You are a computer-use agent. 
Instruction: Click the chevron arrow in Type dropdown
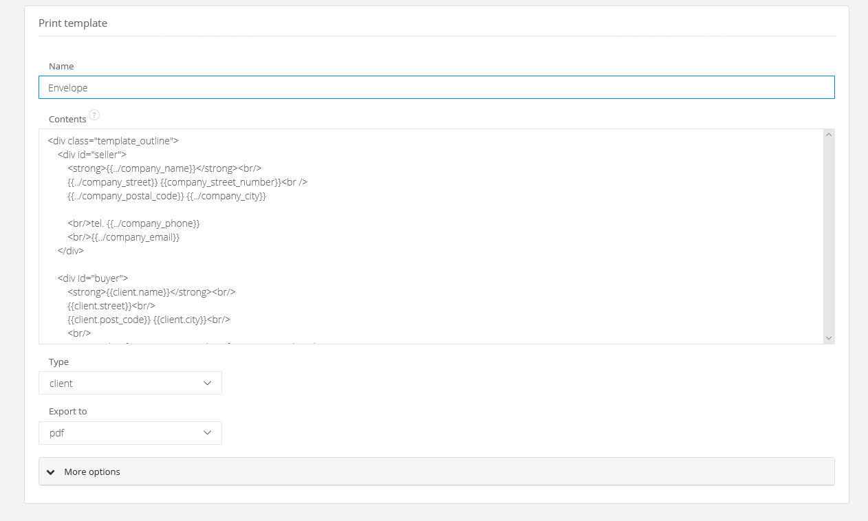tap(207, 384)
